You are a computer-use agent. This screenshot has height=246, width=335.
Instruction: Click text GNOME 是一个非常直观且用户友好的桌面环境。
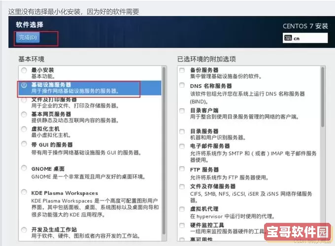(89, 177)
